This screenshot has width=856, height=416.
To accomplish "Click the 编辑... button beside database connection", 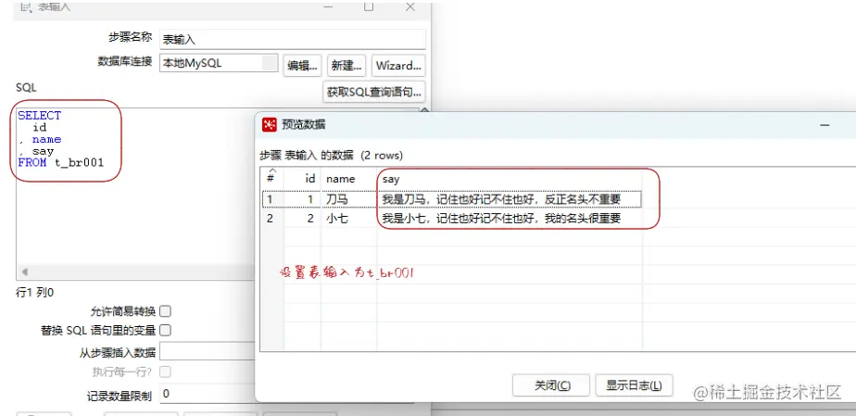I will pyautogui.click(x=302, y=66).
